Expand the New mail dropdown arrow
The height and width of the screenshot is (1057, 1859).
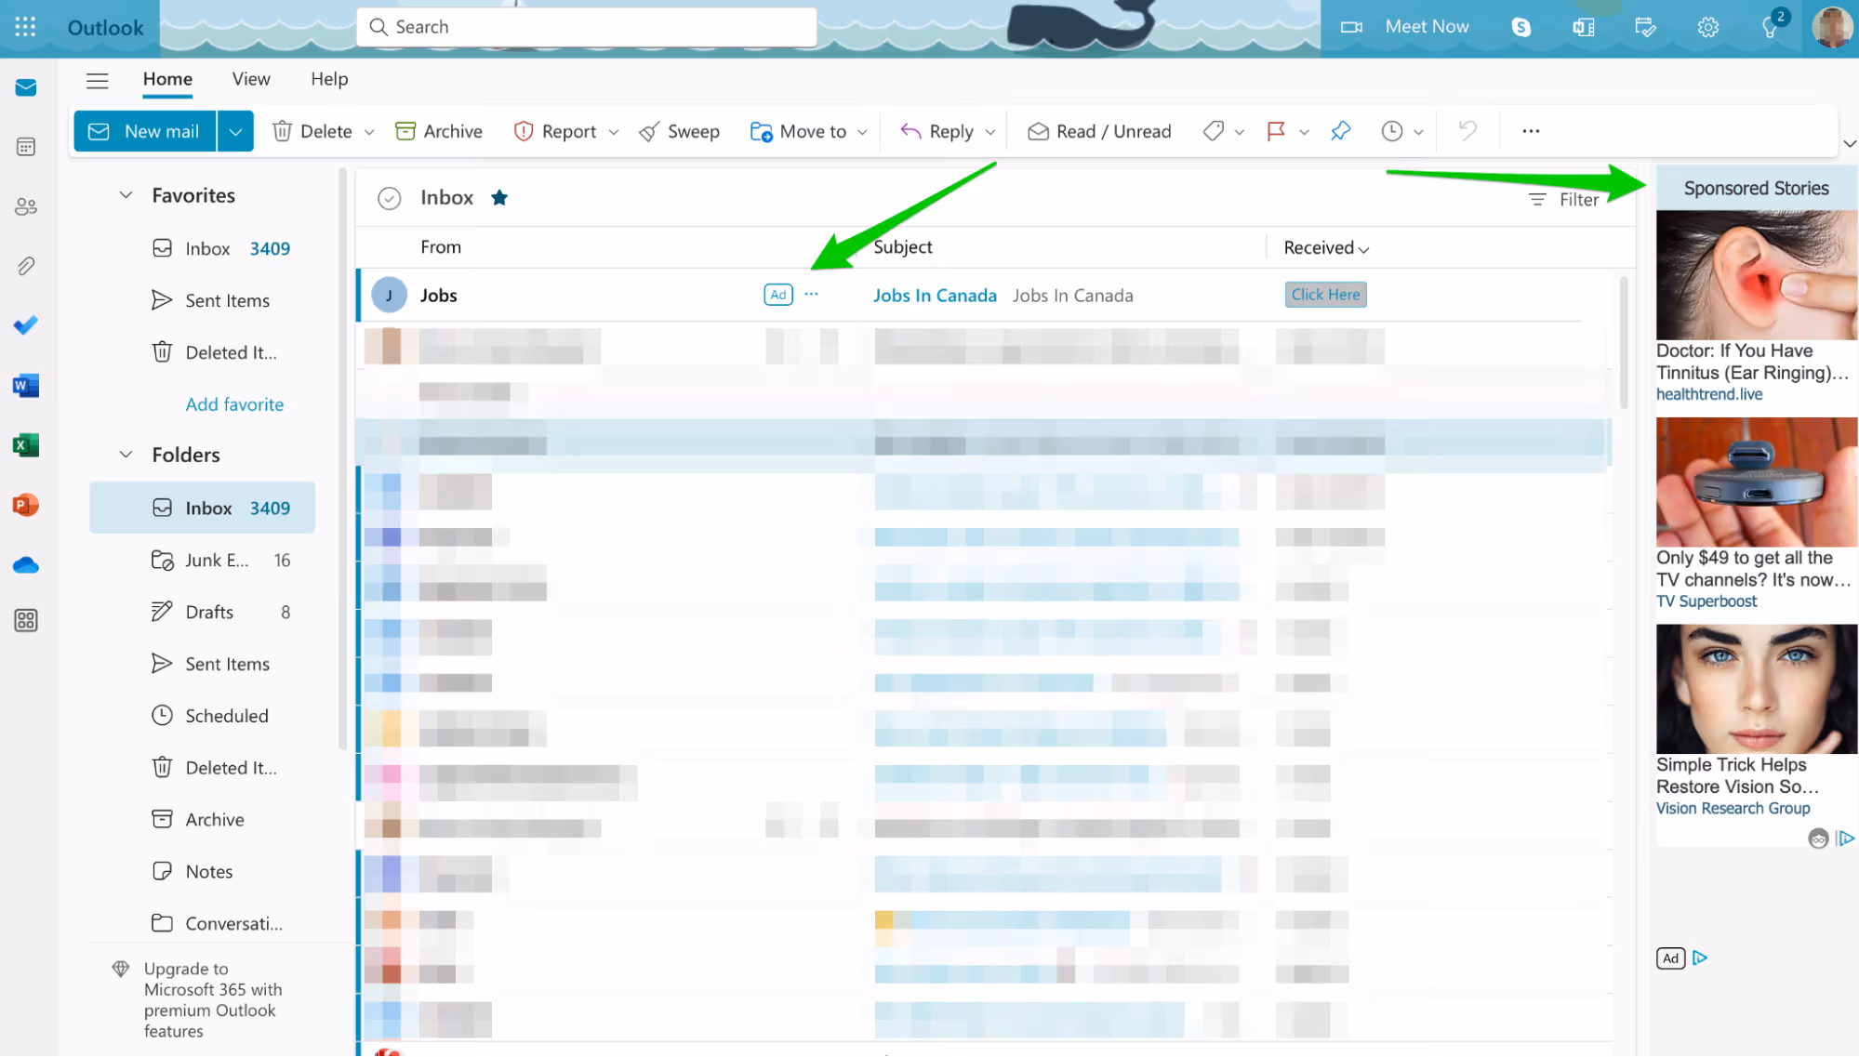235,131
